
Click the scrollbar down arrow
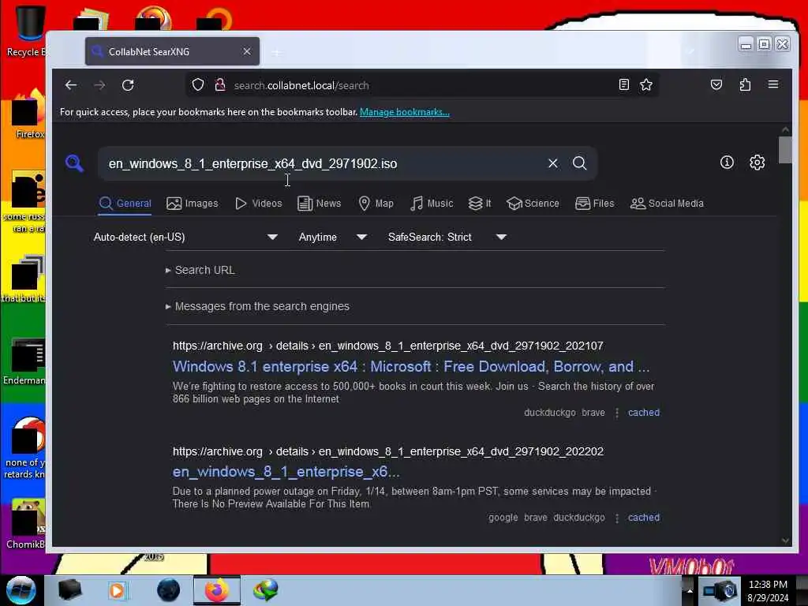click(785, 541)
